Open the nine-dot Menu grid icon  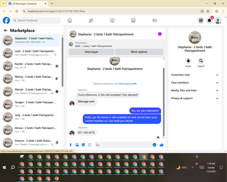[201, 20]
